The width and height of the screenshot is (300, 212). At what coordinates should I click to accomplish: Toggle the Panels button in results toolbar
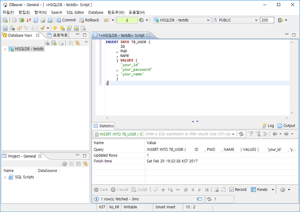coord(259,190)
